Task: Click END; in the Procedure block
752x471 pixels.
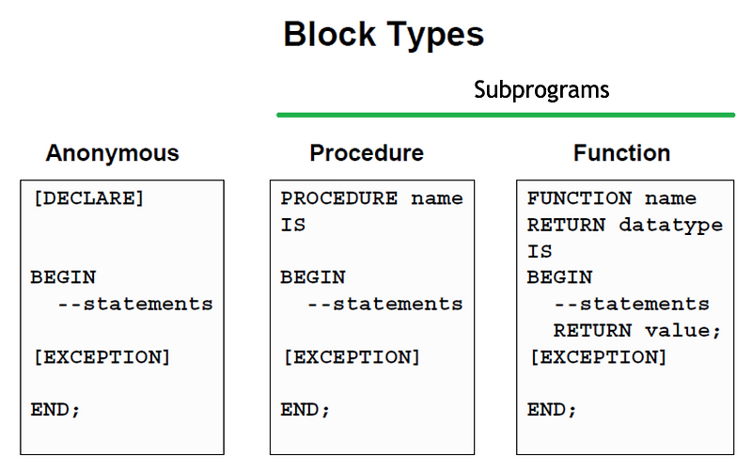Action: 305,410
